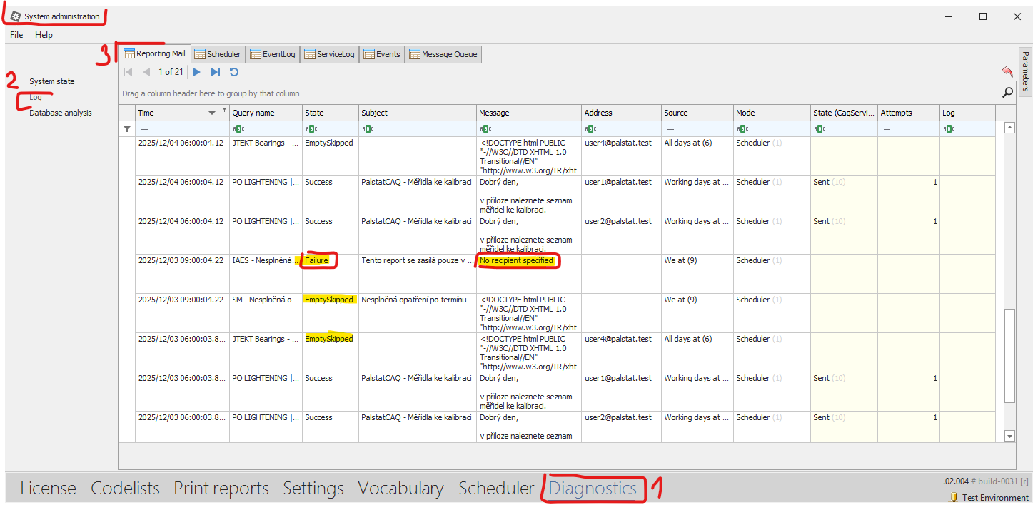1033x505 pixels.
Task: Switch to the Scheduler tab
Action: (x=218, y=54)
